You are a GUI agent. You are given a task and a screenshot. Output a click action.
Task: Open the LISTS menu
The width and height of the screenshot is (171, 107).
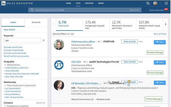pos(78,3)
